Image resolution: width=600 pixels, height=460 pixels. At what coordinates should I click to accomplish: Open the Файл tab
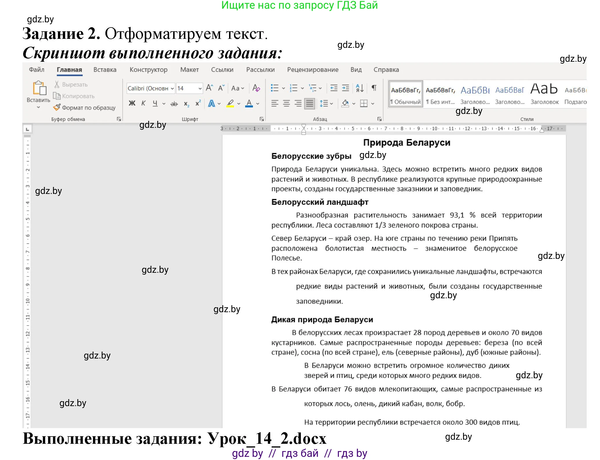(36, 70)
